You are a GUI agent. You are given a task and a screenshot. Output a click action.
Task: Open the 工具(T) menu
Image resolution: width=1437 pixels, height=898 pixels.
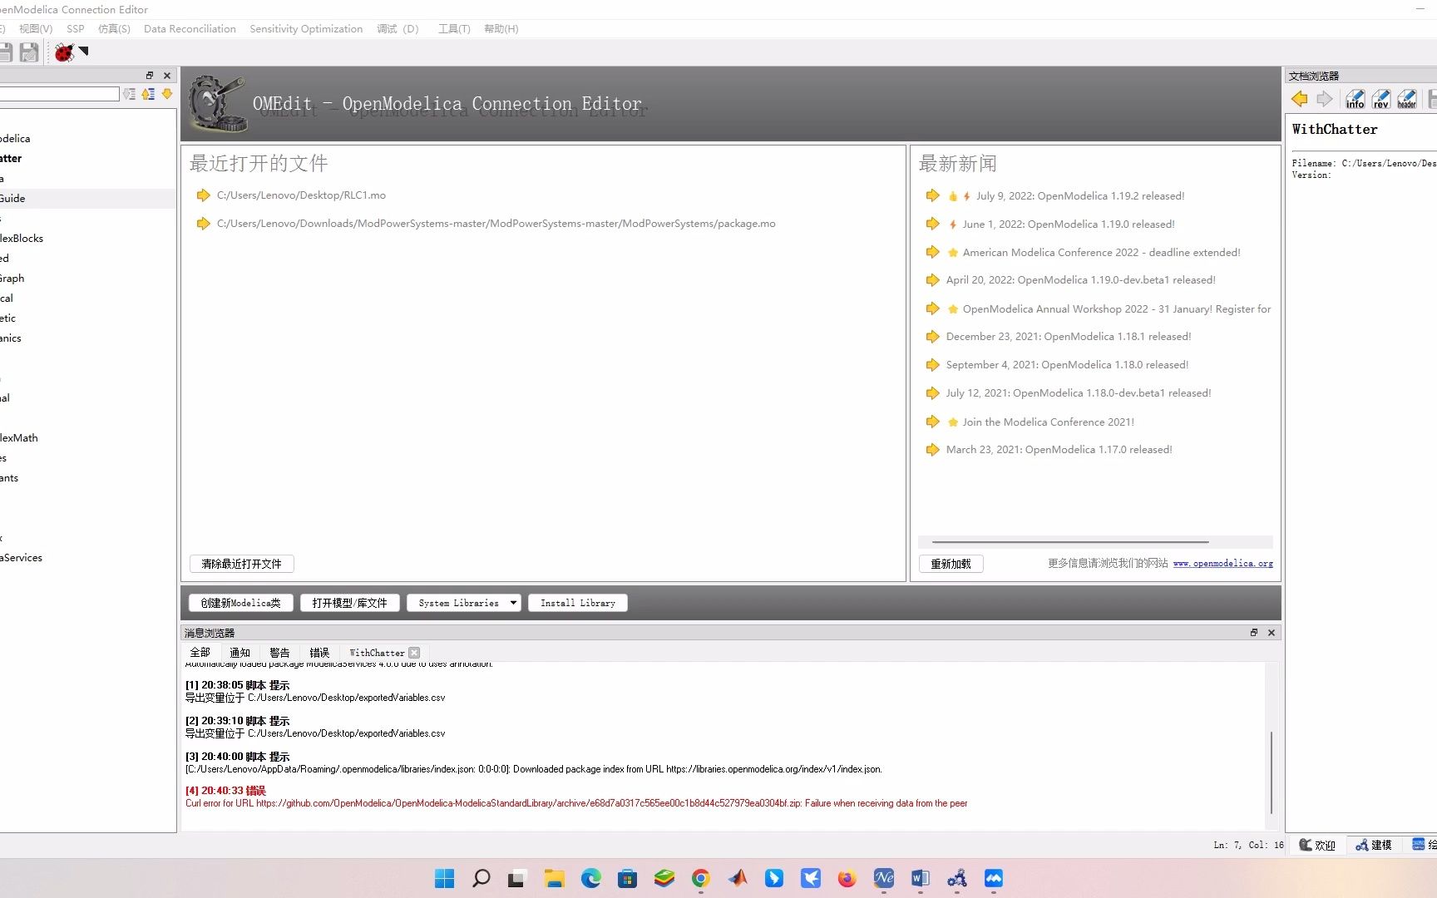pos(454,28)
